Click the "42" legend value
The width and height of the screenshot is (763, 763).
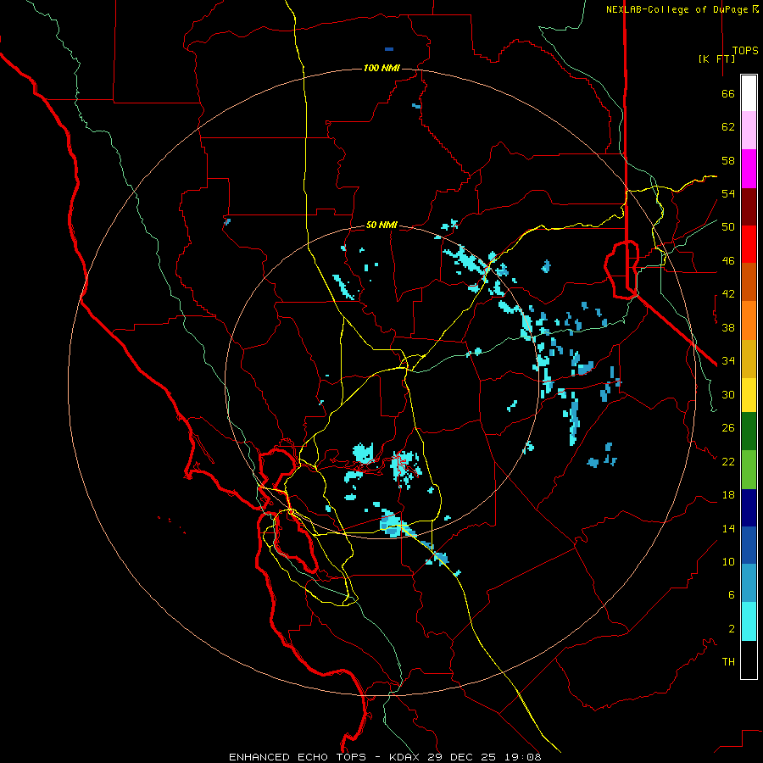(x=728, y=294)
